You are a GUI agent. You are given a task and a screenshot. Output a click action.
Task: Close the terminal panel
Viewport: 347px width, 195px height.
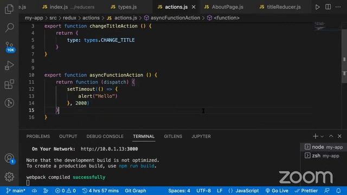coord(339,136)
